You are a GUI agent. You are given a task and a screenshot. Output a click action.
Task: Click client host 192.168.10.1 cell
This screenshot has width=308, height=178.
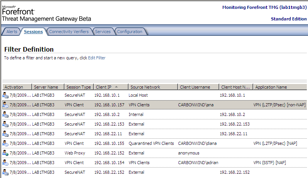click(x=232, y=95)
